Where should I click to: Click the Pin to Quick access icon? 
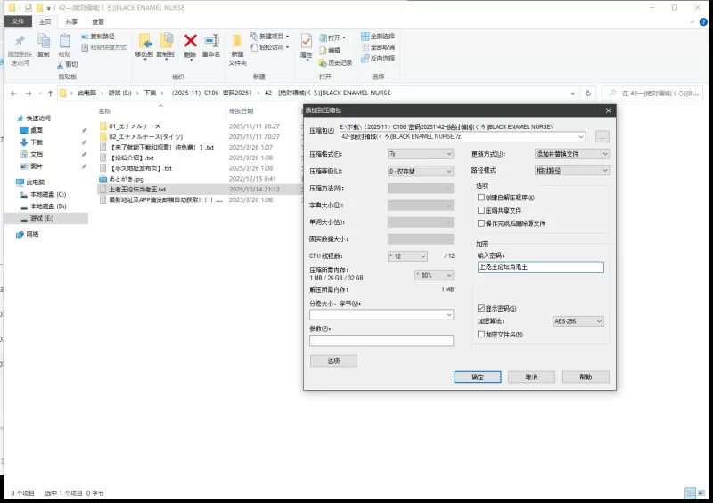tap(19, 41)
